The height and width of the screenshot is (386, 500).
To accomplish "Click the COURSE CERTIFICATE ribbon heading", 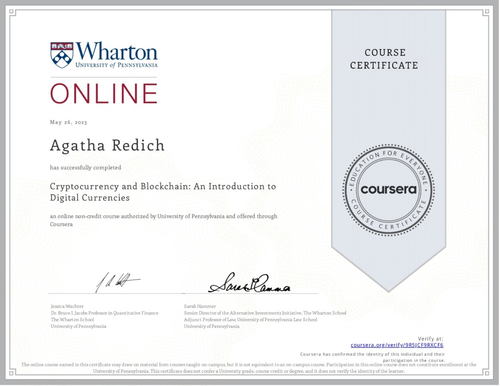I will 384,59.
